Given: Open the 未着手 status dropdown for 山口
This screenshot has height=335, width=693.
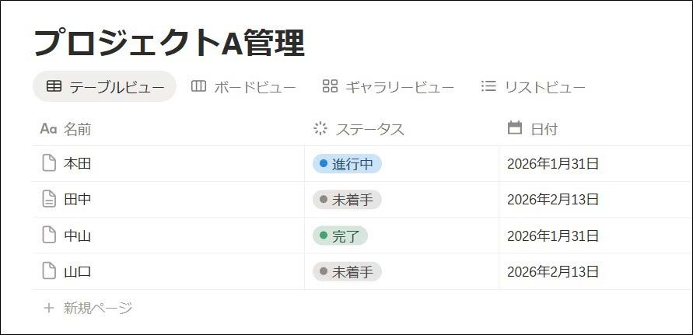Looking at the screenshot, I should pos(347,271).
